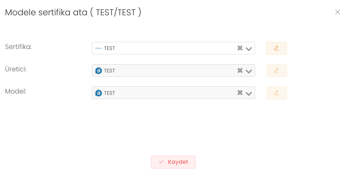Expand the Üretici dropdown chevron
This screenshot has width=347, height=177.
pos(249,71)
